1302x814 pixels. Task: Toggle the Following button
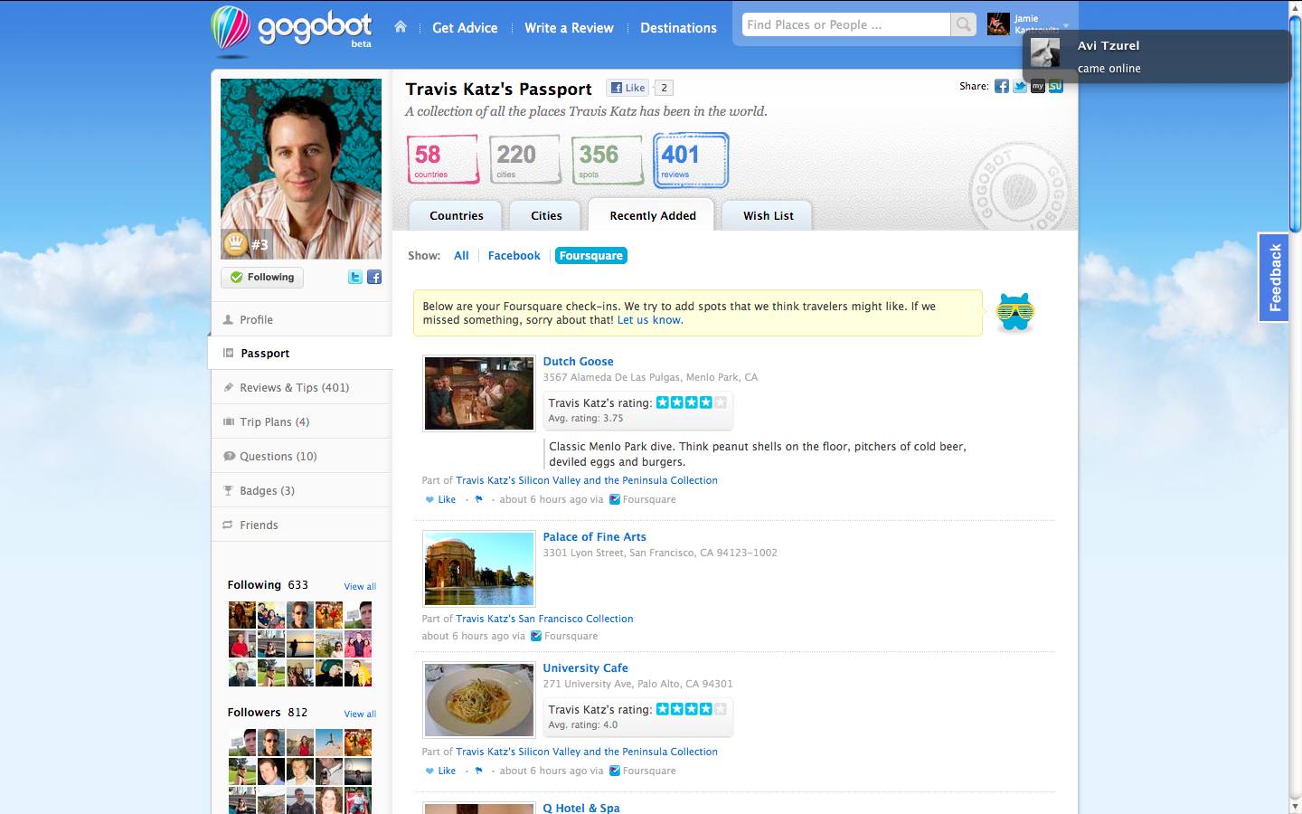(262, 278)
